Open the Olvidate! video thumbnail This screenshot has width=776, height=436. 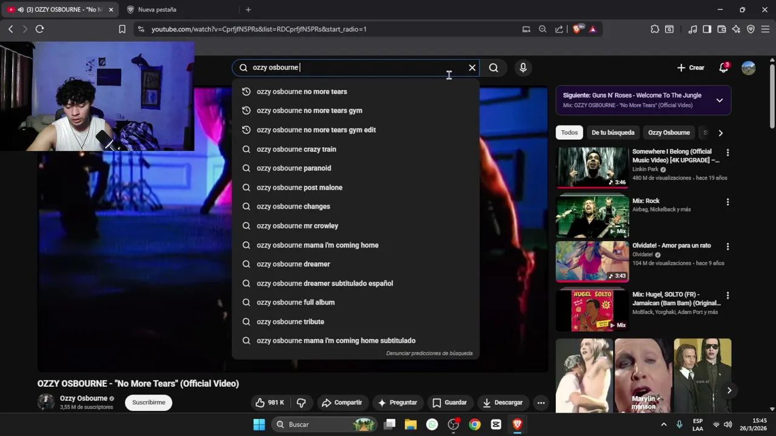coord(592,262)
